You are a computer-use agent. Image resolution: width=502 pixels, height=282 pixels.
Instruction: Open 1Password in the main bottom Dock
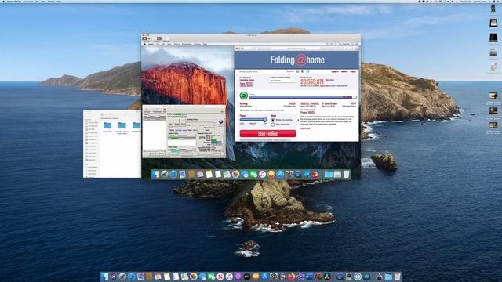coord(358,277)
